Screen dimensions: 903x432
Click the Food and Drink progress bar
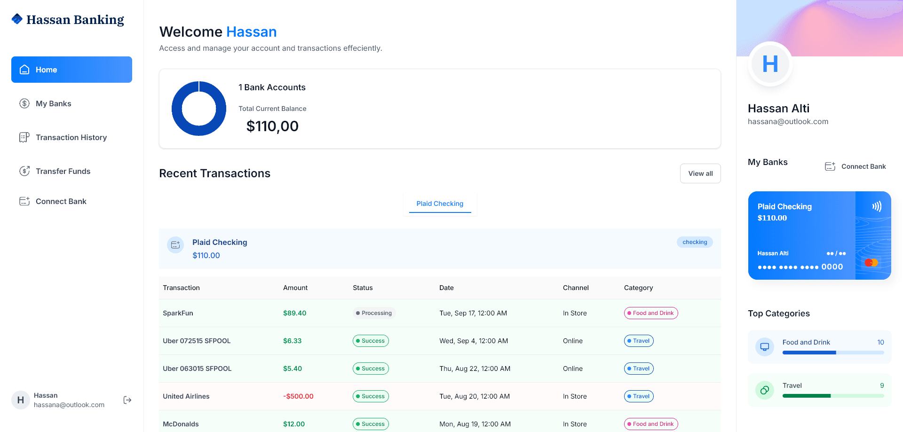[x=832, y=352]
